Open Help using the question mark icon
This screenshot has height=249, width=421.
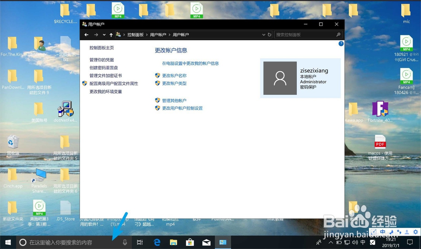[x=341, y=43]
